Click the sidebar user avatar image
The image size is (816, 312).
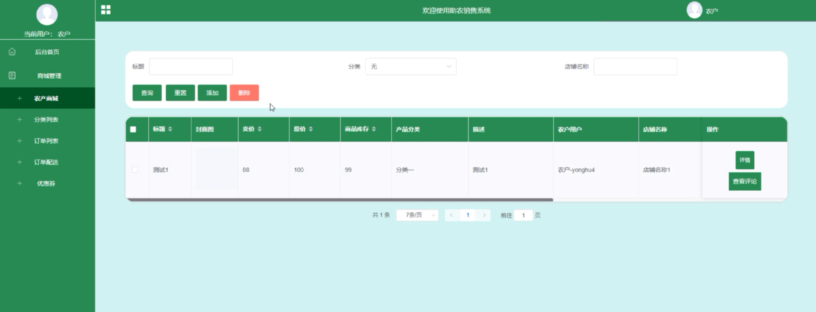[47, 15]
